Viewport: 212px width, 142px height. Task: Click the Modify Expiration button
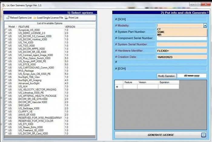pos(167,76)
